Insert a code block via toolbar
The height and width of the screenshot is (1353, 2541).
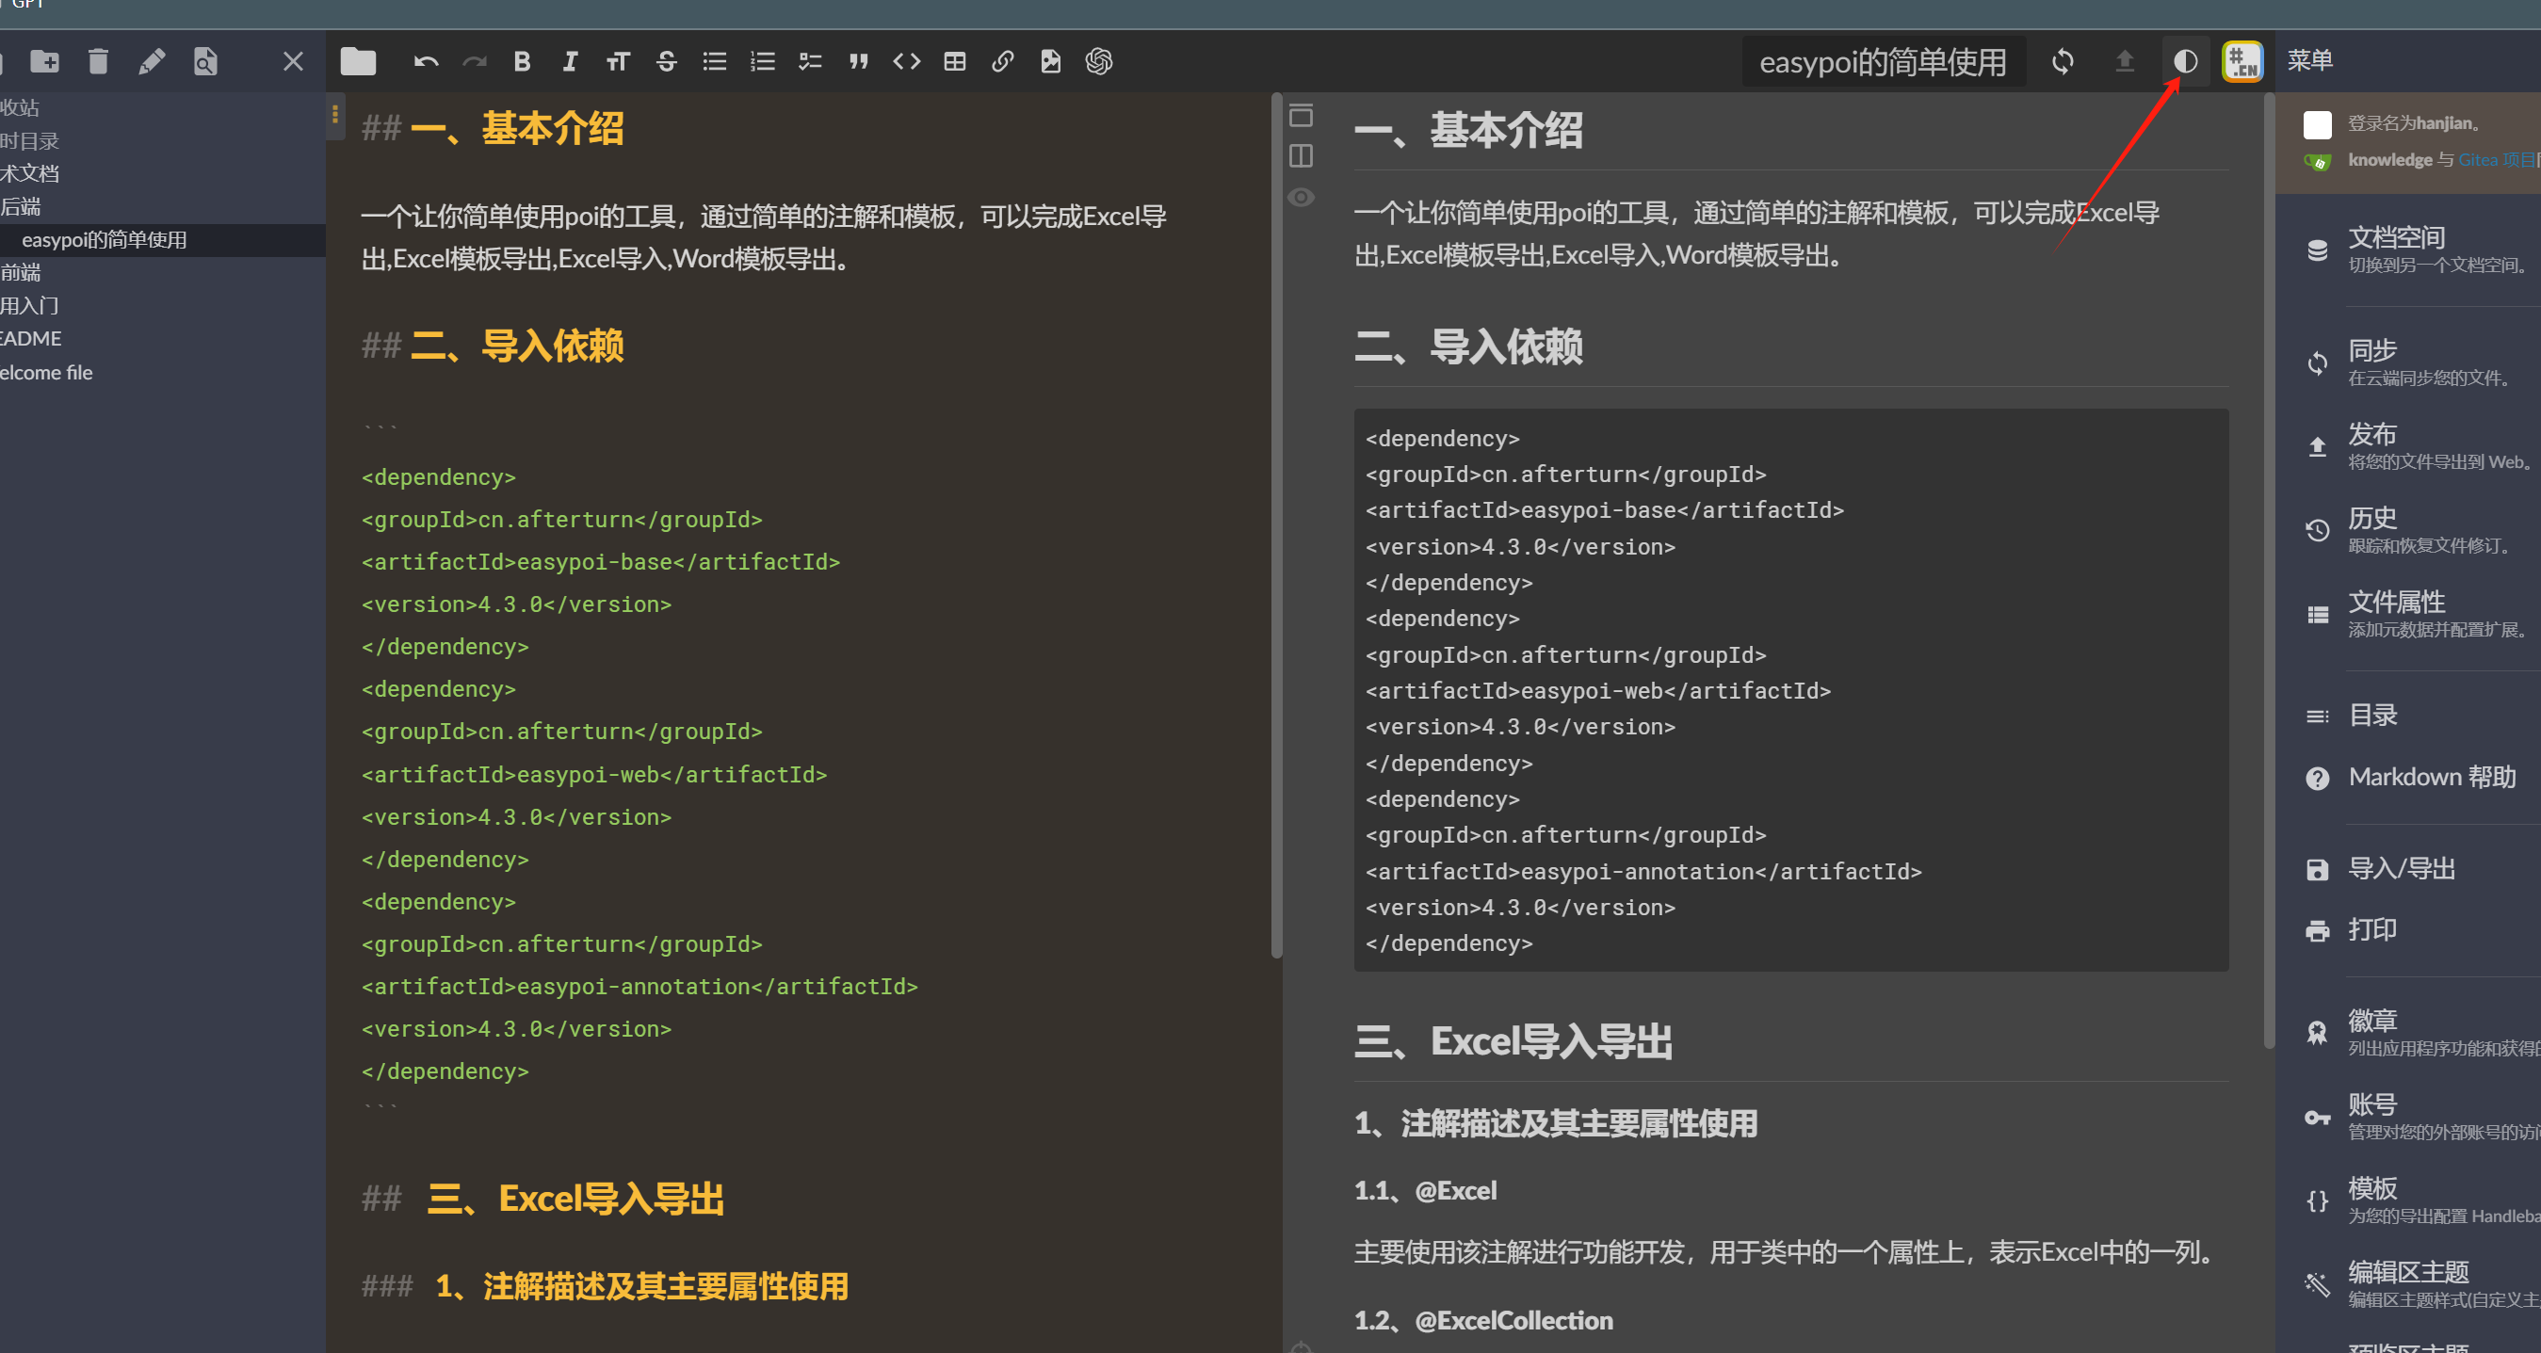click(905, 62)
